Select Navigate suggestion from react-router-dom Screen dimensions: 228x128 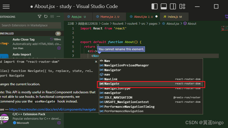coord(151,84)
